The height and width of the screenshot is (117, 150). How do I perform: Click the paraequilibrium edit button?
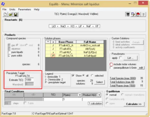point(141,68)
